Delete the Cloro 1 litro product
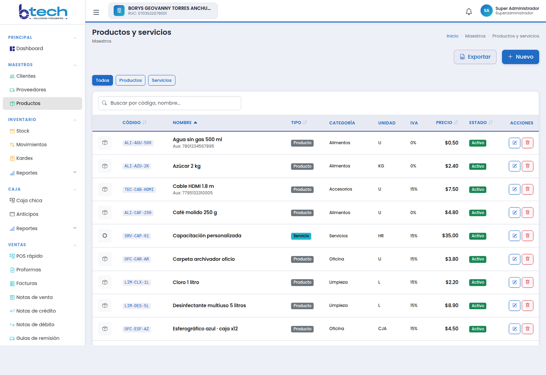This screenshot has height=375, width=546. [527, 282]
